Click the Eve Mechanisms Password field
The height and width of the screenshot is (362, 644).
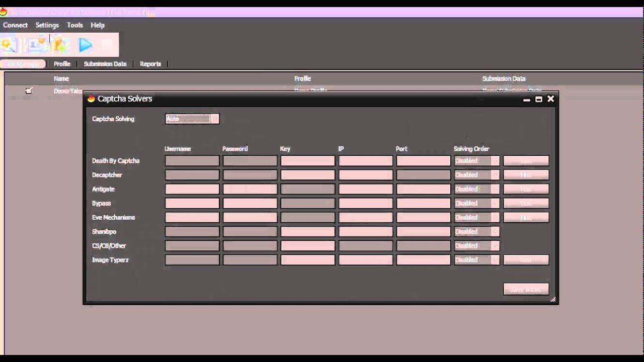[250, 217]
